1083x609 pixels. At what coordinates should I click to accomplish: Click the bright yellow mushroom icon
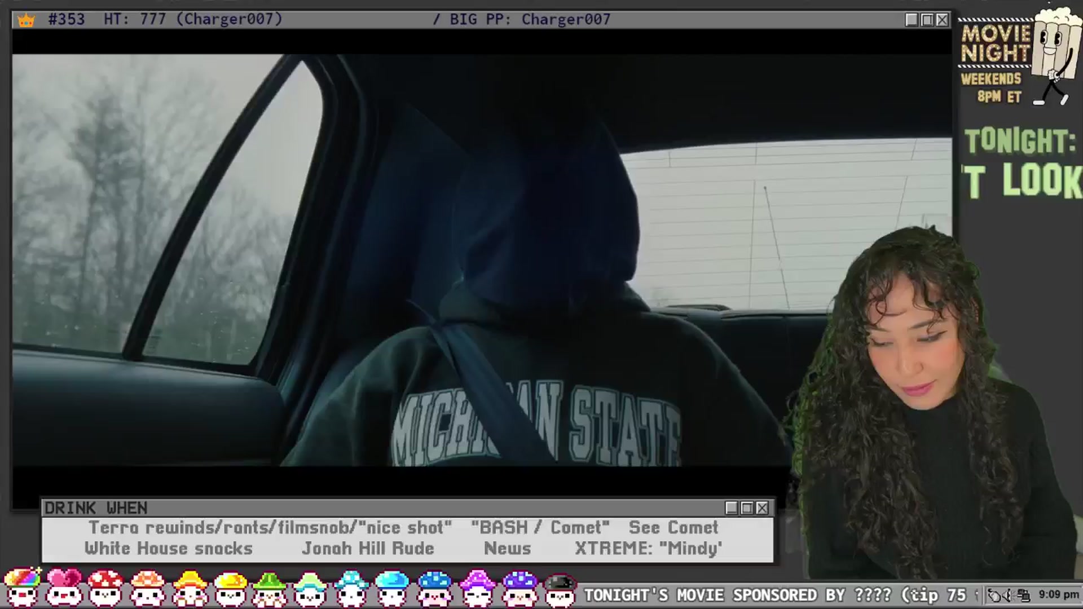231,588
